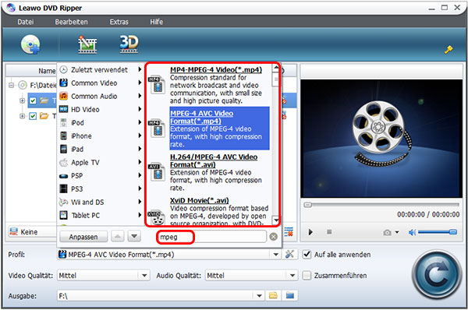Select the iPad category

pyautogui.click(x=101, y=149)
